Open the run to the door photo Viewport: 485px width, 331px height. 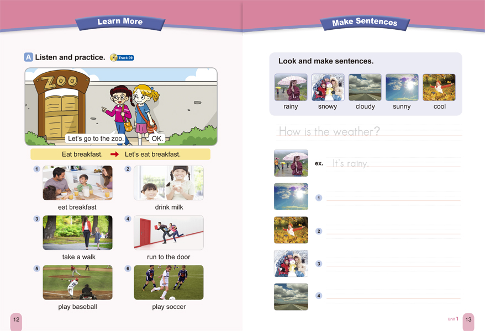[168, 232]
